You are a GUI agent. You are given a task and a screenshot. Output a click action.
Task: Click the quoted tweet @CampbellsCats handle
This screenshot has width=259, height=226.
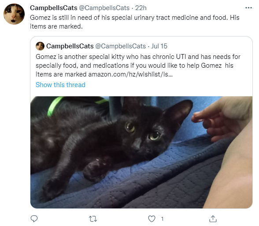(x=121, y=46)
